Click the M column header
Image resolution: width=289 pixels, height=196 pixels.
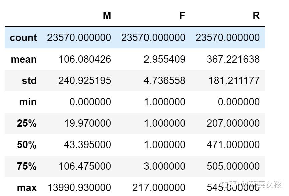pos(107,16)
